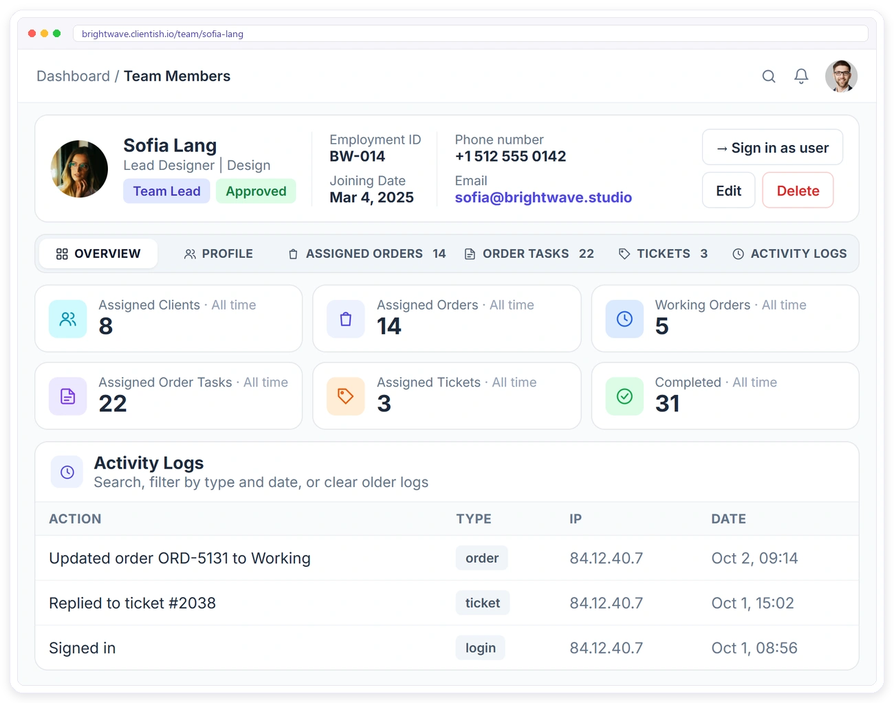Click the Team Lead badge

(166, 191)
